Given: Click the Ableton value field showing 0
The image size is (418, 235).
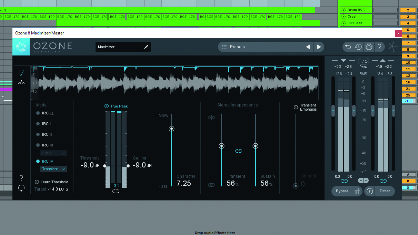Looking at the screenshot, I should [408, 187].
